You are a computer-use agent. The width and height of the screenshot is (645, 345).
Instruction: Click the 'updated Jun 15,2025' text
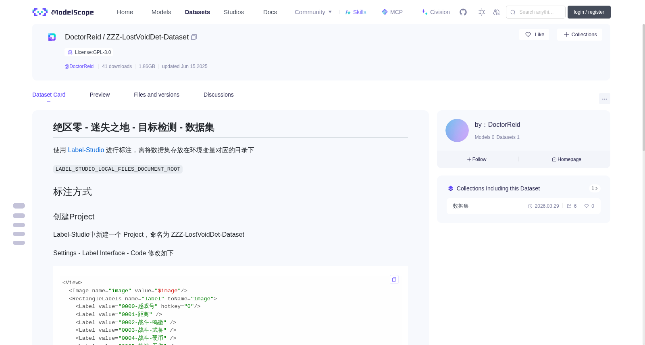tap(185, 66)
